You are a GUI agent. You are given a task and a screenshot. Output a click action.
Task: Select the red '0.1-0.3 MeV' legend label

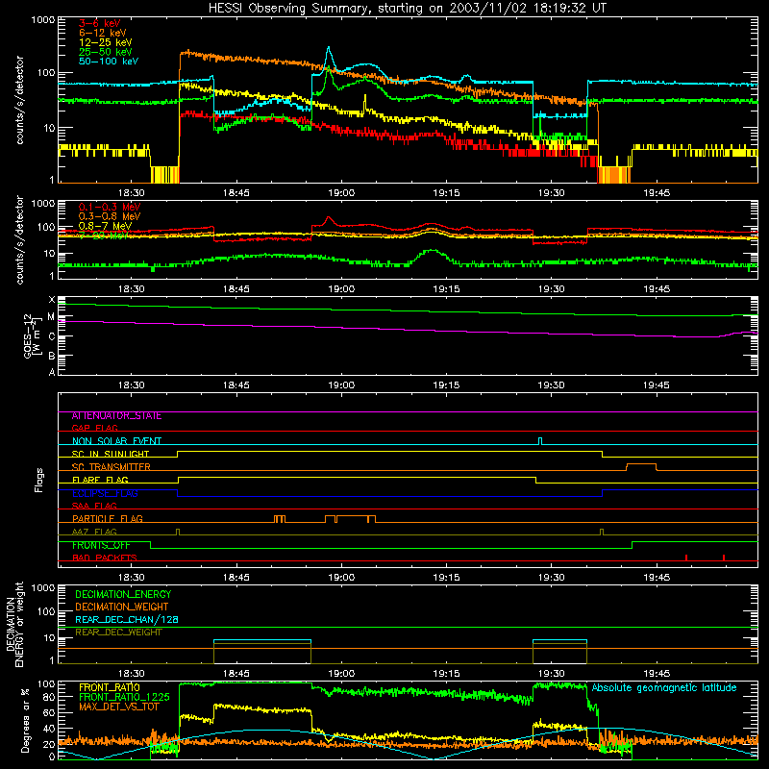[110, 207]
